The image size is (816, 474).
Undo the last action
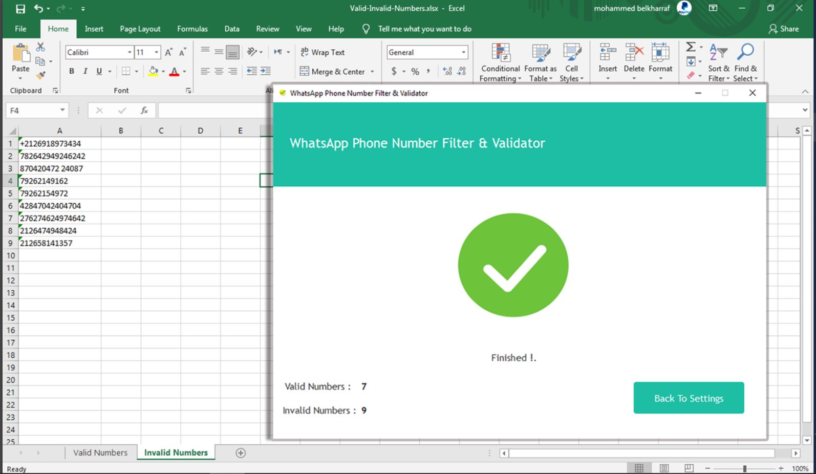tap(39, 9)
